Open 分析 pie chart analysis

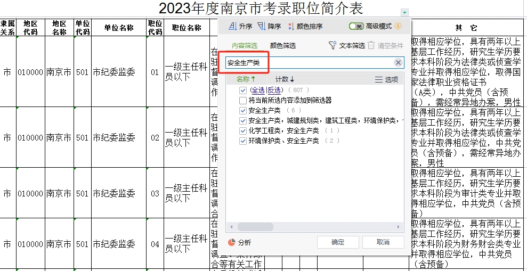232,242
